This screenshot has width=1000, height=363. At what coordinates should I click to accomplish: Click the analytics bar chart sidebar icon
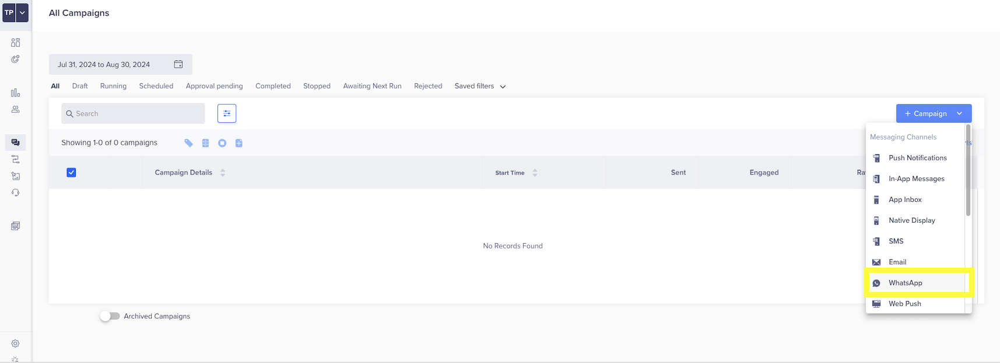click(15, 92)
